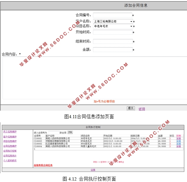This screenshot has width=187, height=182.
Task: Click the page number 1 below the table
Action: click(35, 149)
